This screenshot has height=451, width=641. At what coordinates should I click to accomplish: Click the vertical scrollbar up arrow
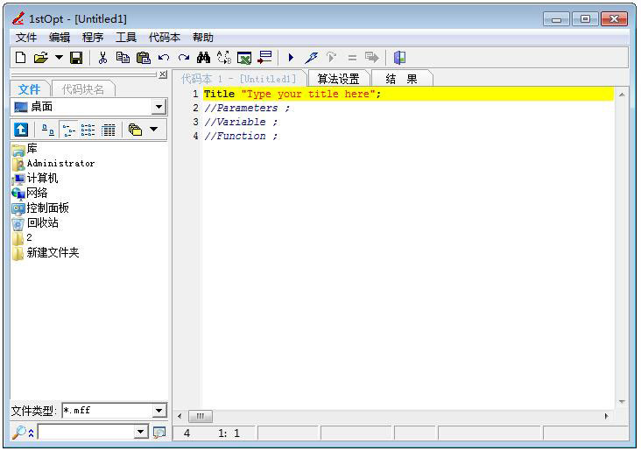point(622,95)
